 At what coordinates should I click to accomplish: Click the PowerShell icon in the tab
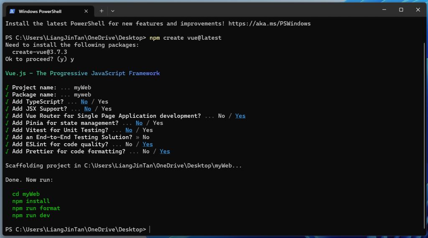tap(12, 11)
